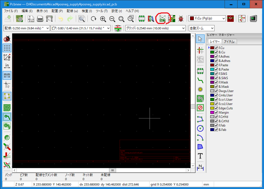The width and height of the screenshot is (264, 189).
Task: Select the Route Tracks tool
Action: click(x=200, y=80)
